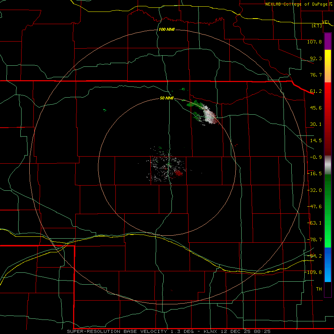Click the -47.6 velocity scale value
The height and width of the screenshot is (334, 334).
(x=314, y=207)
